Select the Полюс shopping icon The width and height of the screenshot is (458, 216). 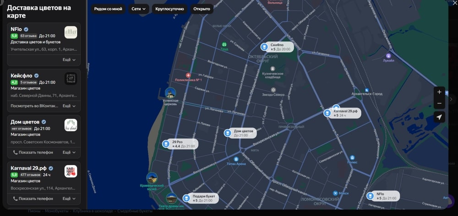[352, 157]
